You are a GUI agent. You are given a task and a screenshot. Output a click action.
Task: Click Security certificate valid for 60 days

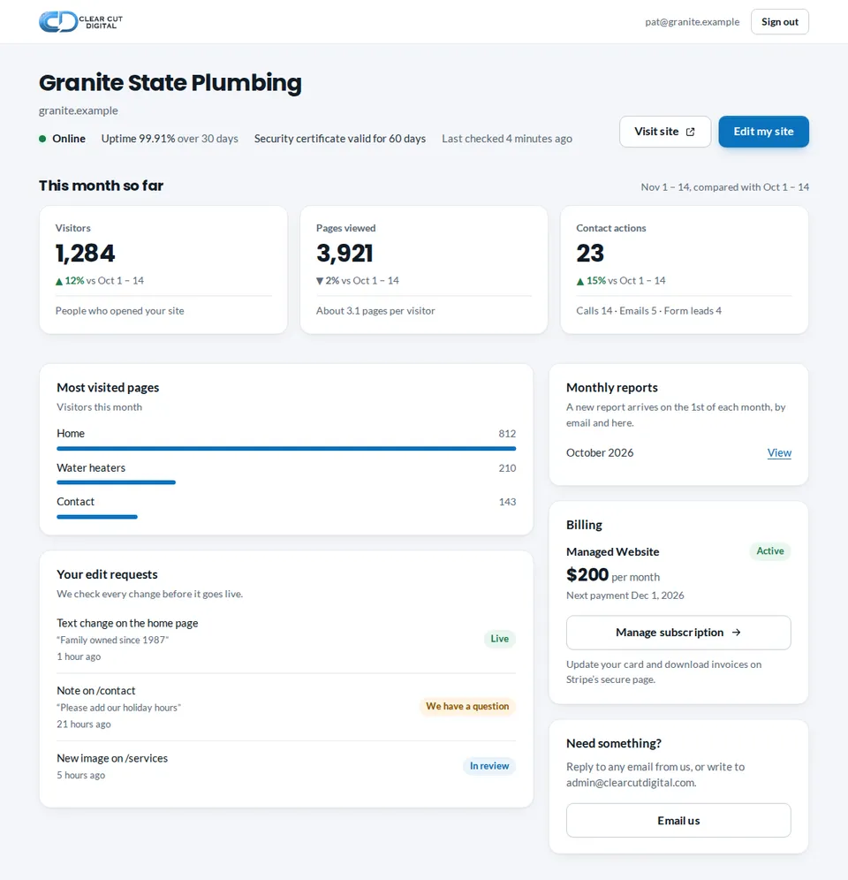click(x=339, y=139)
